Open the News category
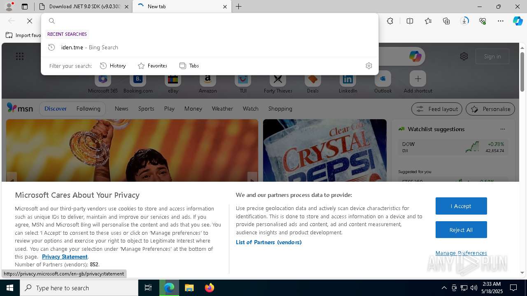This screenshot has width=527, height=296. tap(121, 109)
